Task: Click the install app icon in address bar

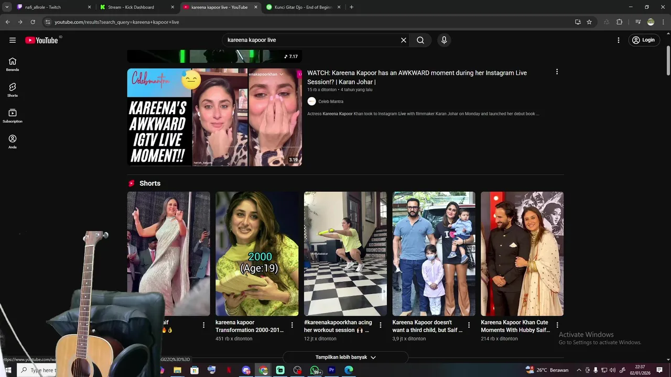Action: (578, 22)
